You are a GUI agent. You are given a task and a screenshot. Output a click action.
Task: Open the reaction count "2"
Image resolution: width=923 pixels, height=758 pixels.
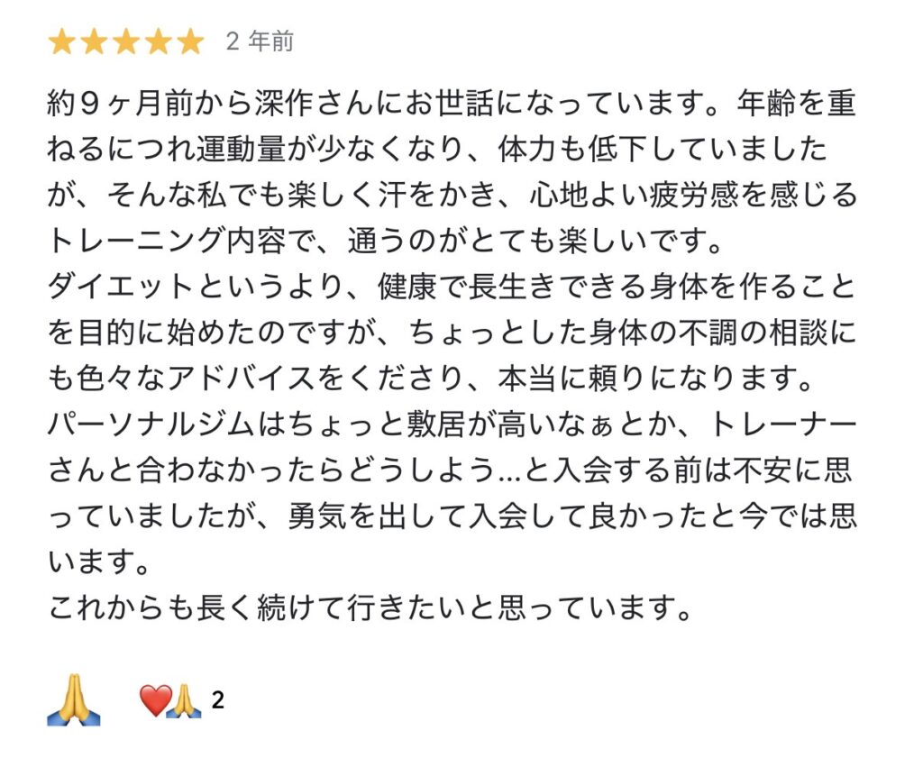point(217,700)
